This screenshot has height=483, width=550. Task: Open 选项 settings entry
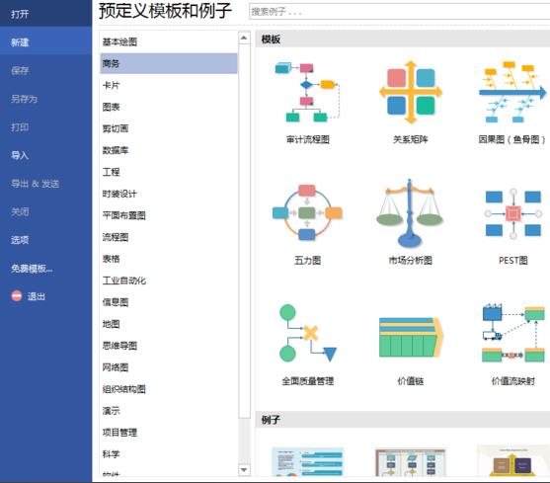coord(20,240)
